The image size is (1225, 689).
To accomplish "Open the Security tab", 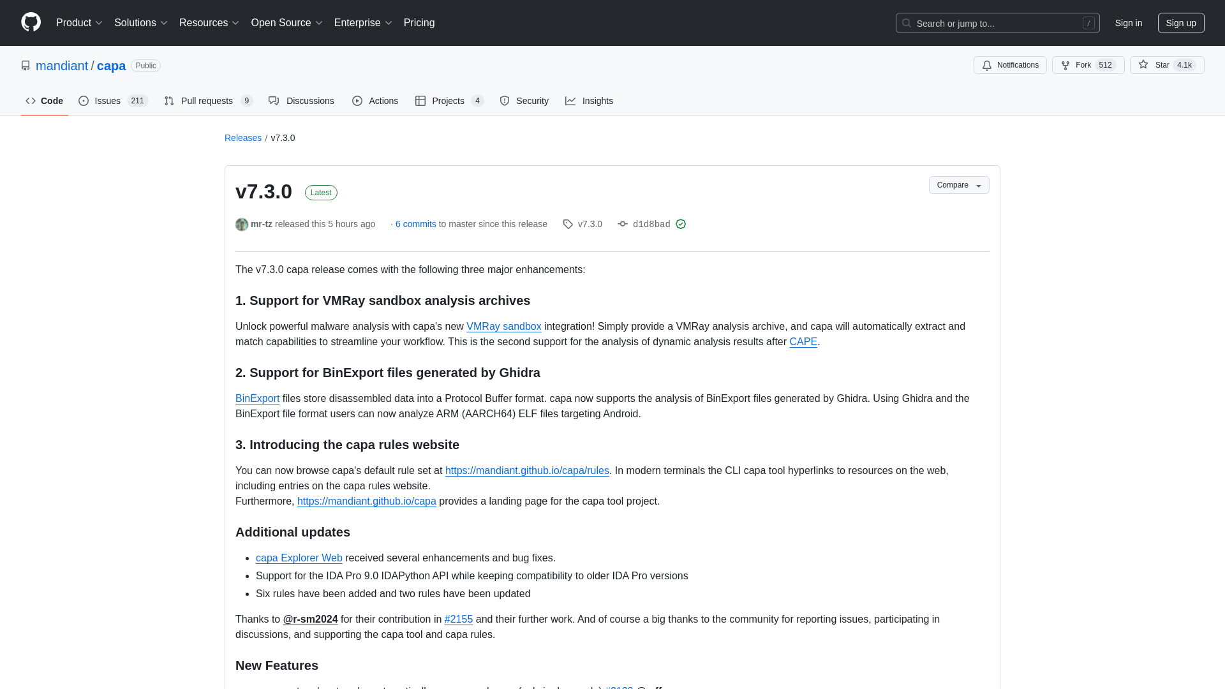I will click(524, 101).
